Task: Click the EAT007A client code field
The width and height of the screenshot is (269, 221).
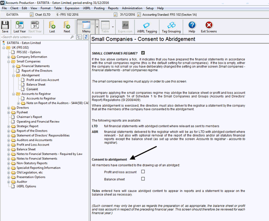Action: 17,15
